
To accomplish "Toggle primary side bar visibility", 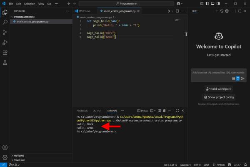I will tap(207, 3).
